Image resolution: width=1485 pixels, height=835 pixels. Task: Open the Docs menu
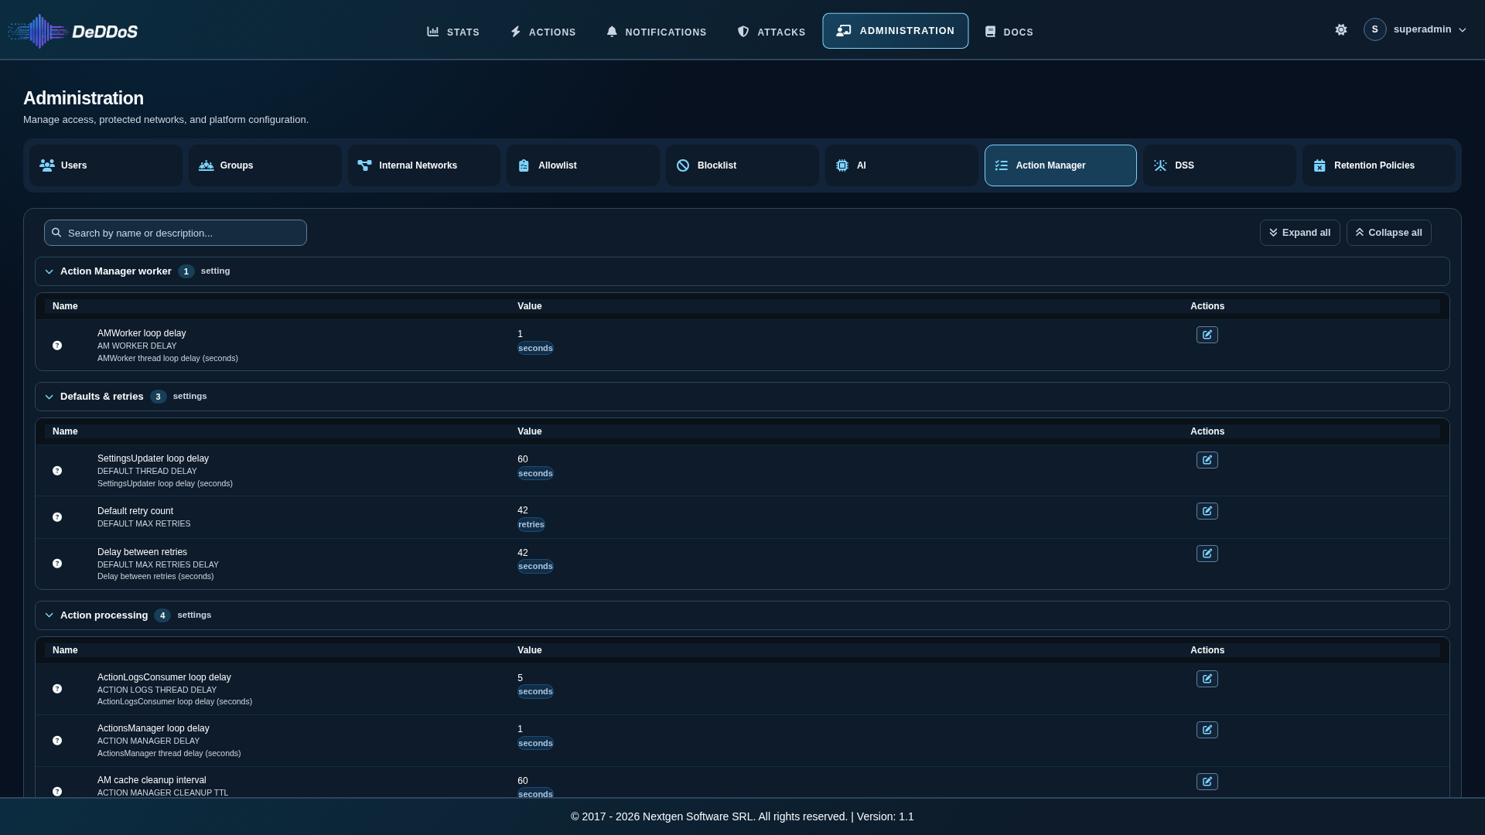coord(1009,32)
